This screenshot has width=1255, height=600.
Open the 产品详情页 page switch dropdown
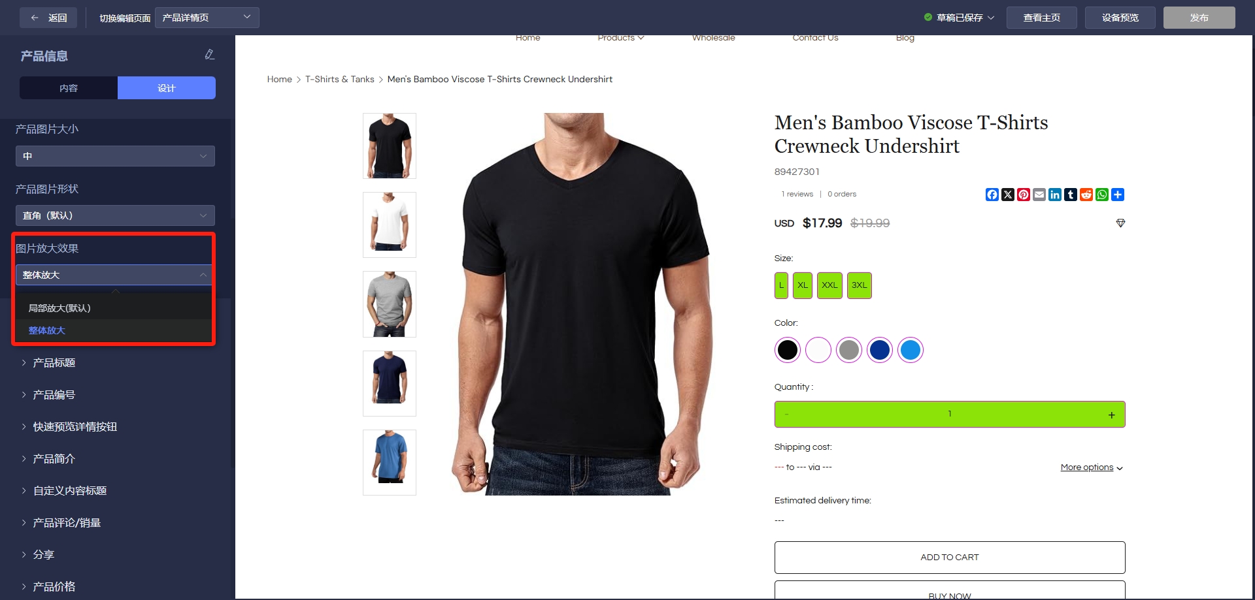(x=207, y=18)
